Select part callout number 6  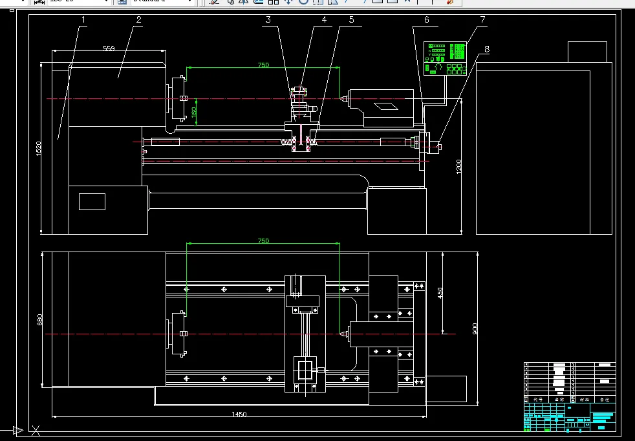click(x=426, y=19)
